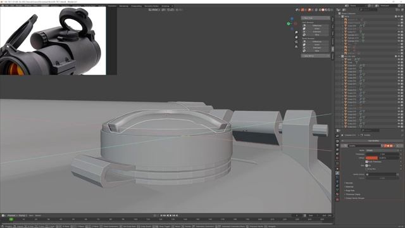Open the Render properties tab

pos(337,141)
